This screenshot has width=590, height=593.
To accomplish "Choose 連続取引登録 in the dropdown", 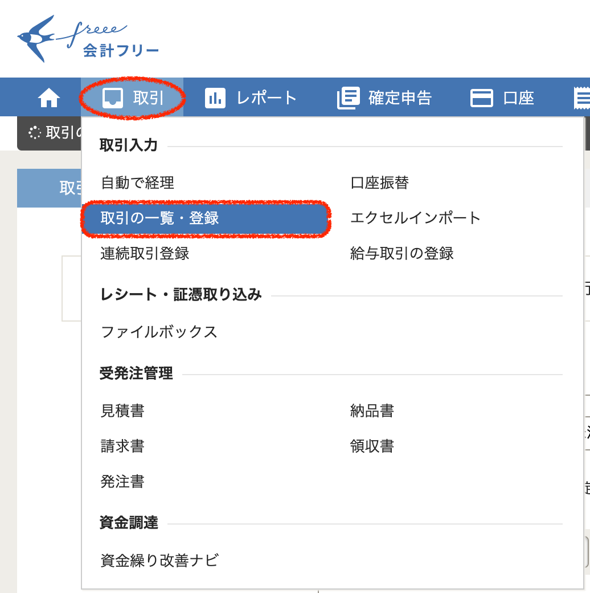I will click(x=145, y=254).
